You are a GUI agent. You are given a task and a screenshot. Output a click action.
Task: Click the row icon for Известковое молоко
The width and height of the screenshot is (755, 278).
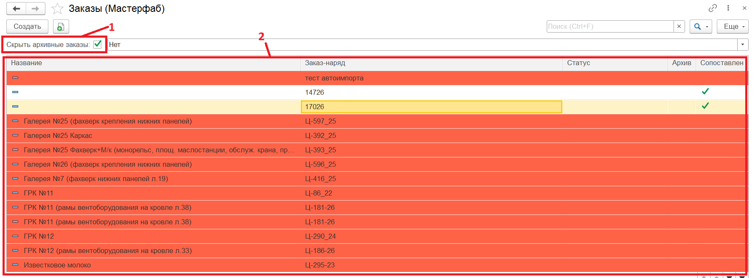(x=15, y=265)
